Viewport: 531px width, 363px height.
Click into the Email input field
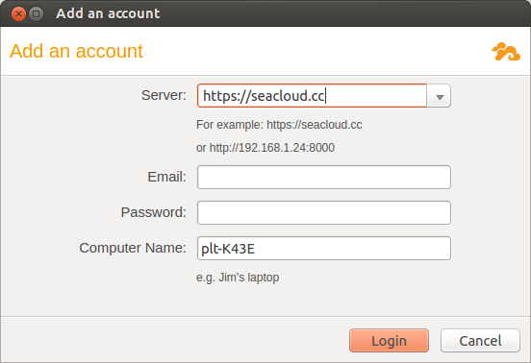[324, 177]
